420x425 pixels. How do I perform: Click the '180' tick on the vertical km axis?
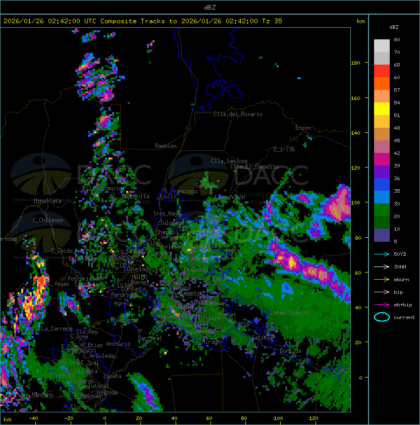[x=355, y=63]
